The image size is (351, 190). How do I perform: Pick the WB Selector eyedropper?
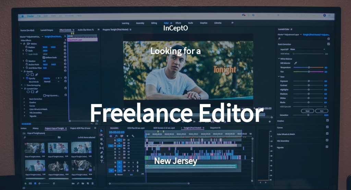(x=295, y=63)
